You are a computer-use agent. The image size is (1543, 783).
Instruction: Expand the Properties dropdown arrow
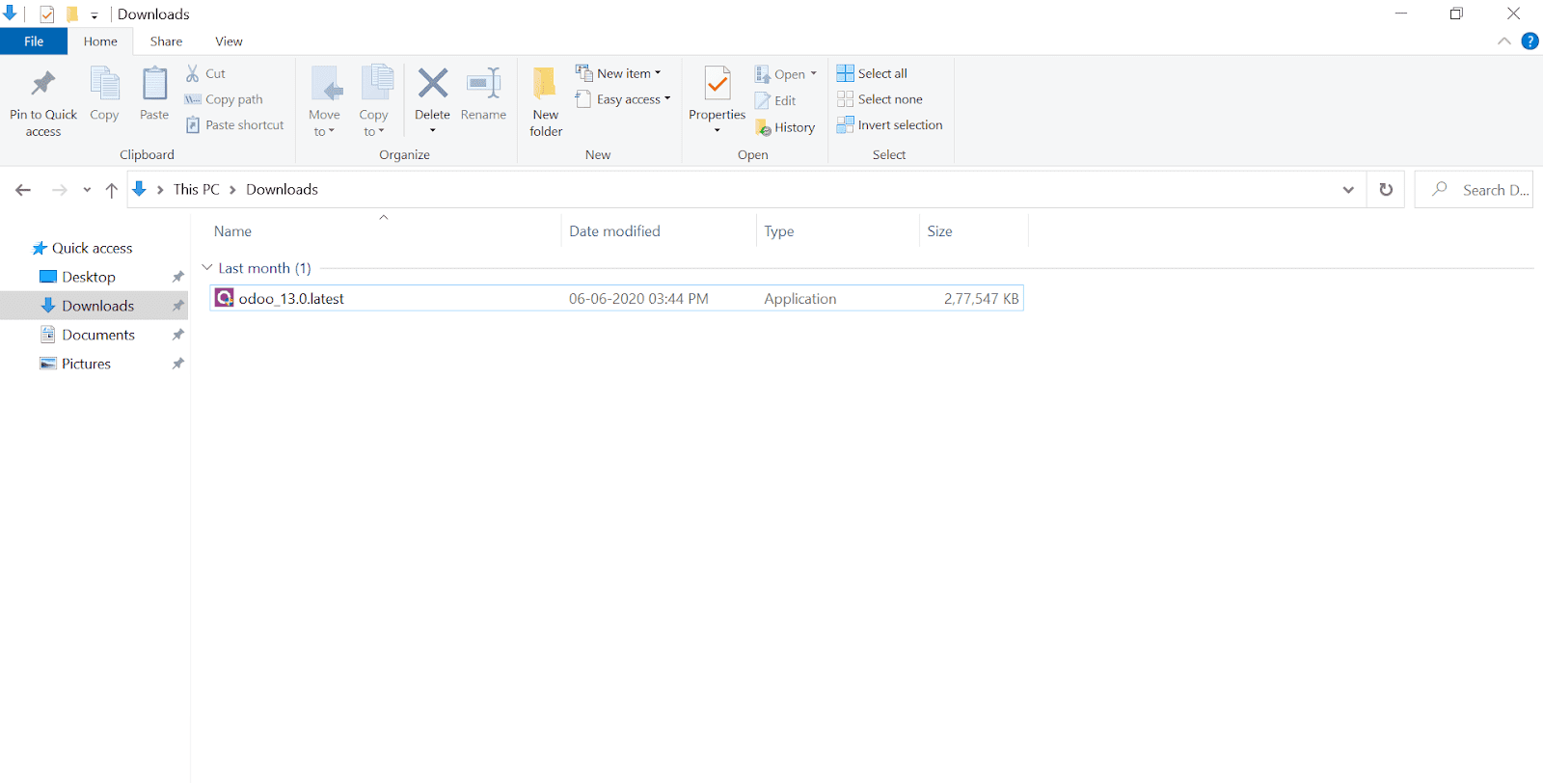click(717, 131)
